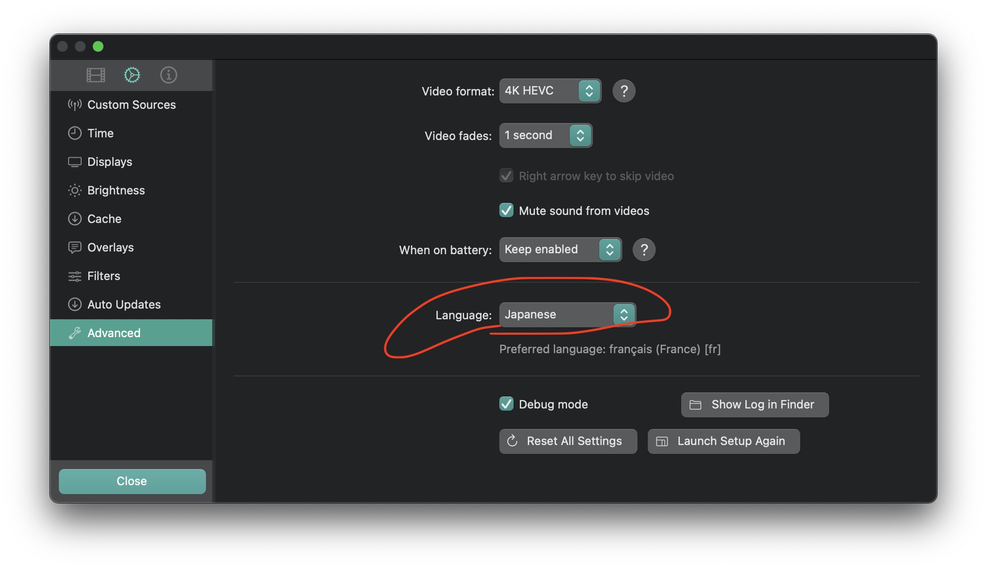Click the folder icon in Show Log button
Screen dimensions: 987x569
click(695, 405)
